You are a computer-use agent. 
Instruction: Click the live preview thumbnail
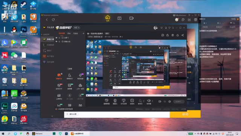pos(136,68)
